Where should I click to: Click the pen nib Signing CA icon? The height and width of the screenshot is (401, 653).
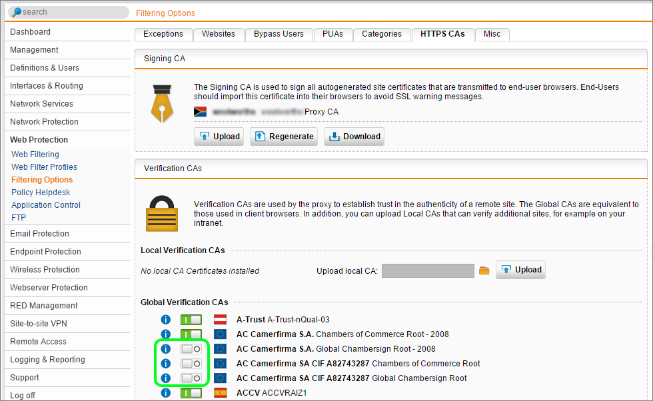[x=162, y=103]
